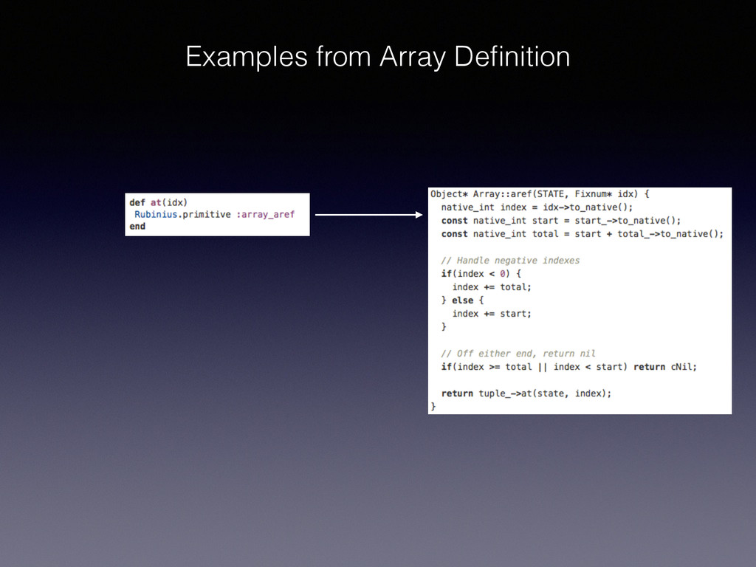Click the 'if(index >= total || index < start)' line
Image resolution: width=756 pixels, height=567 pixels.
click(568, 366)
